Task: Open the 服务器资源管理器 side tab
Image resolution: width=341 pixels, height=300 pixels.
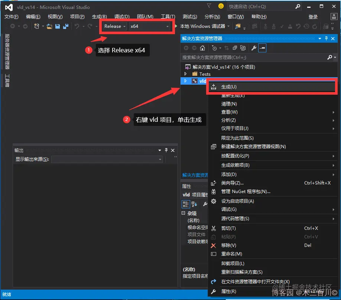Action: [x=7, y=52]
